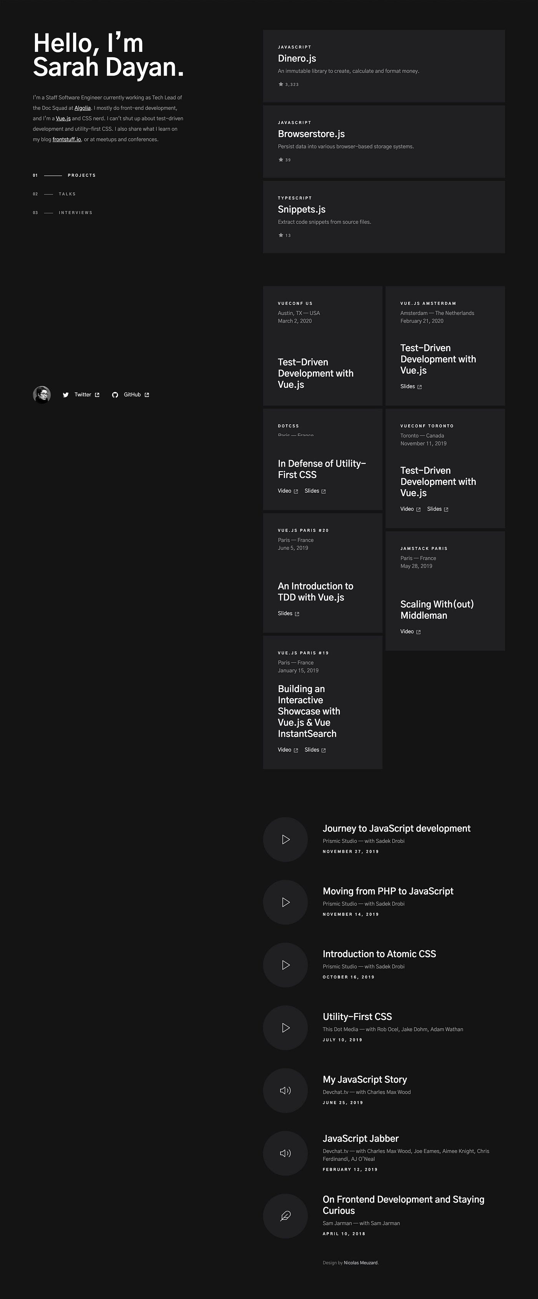The height and width of the screenshot is (1299, 538).
Task: Click play icon for Utility-First CSS interview
Action: coord(286,1028)
